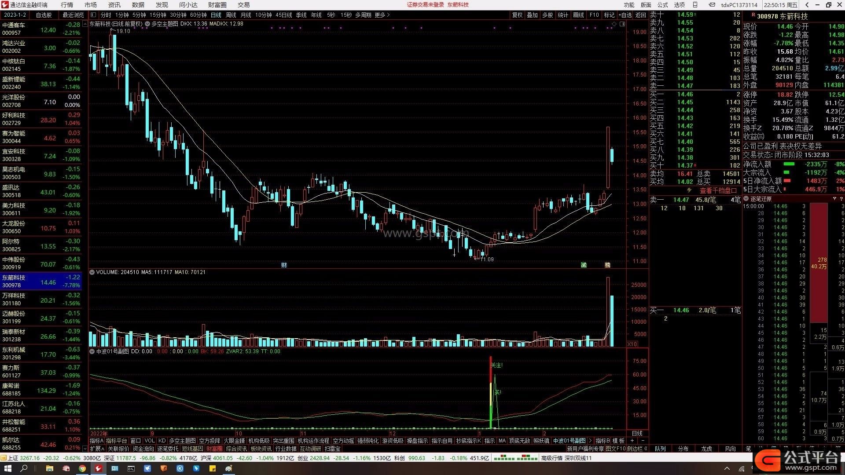
Task: Click the 日线 label at chart bottom
Action: pos(637,433)
